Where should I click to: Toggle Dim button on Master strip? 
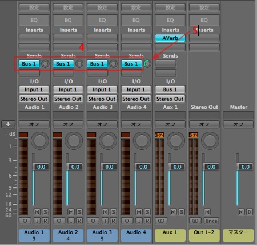tap(250, 212)
